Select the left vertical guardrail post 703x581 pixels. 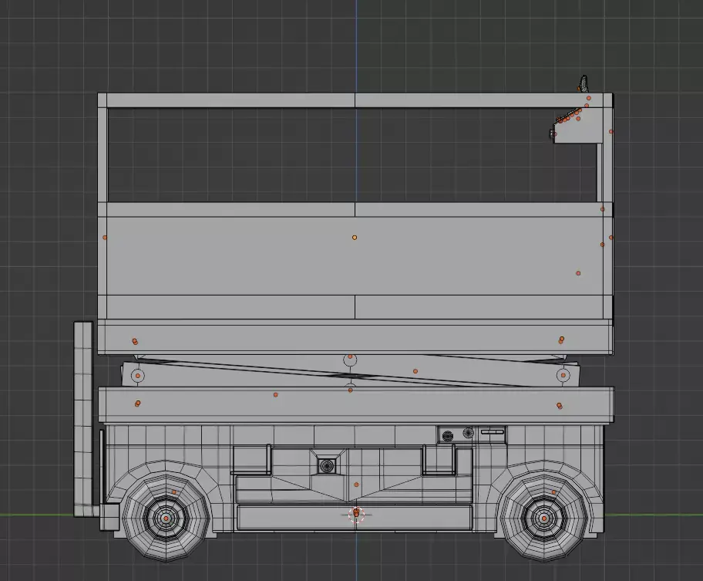pos(103,155)
